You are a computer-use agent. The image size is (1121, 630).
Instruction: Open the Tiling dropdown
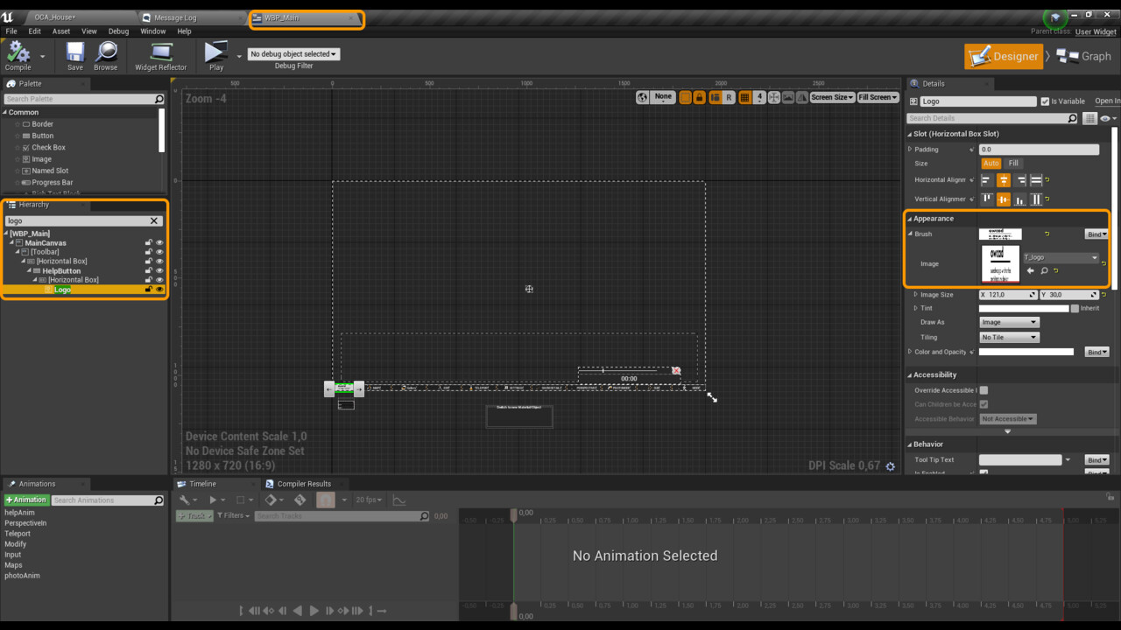[x=1009, y=338]
